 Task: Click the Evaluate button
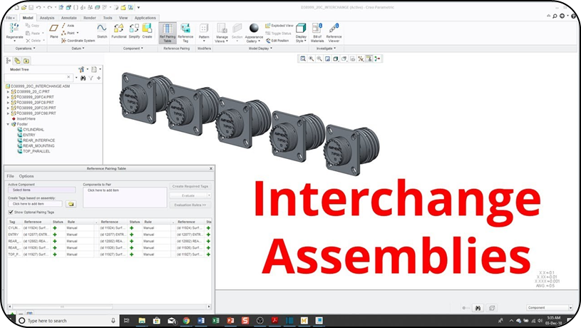pyautogui.click(x=188, y=195)
